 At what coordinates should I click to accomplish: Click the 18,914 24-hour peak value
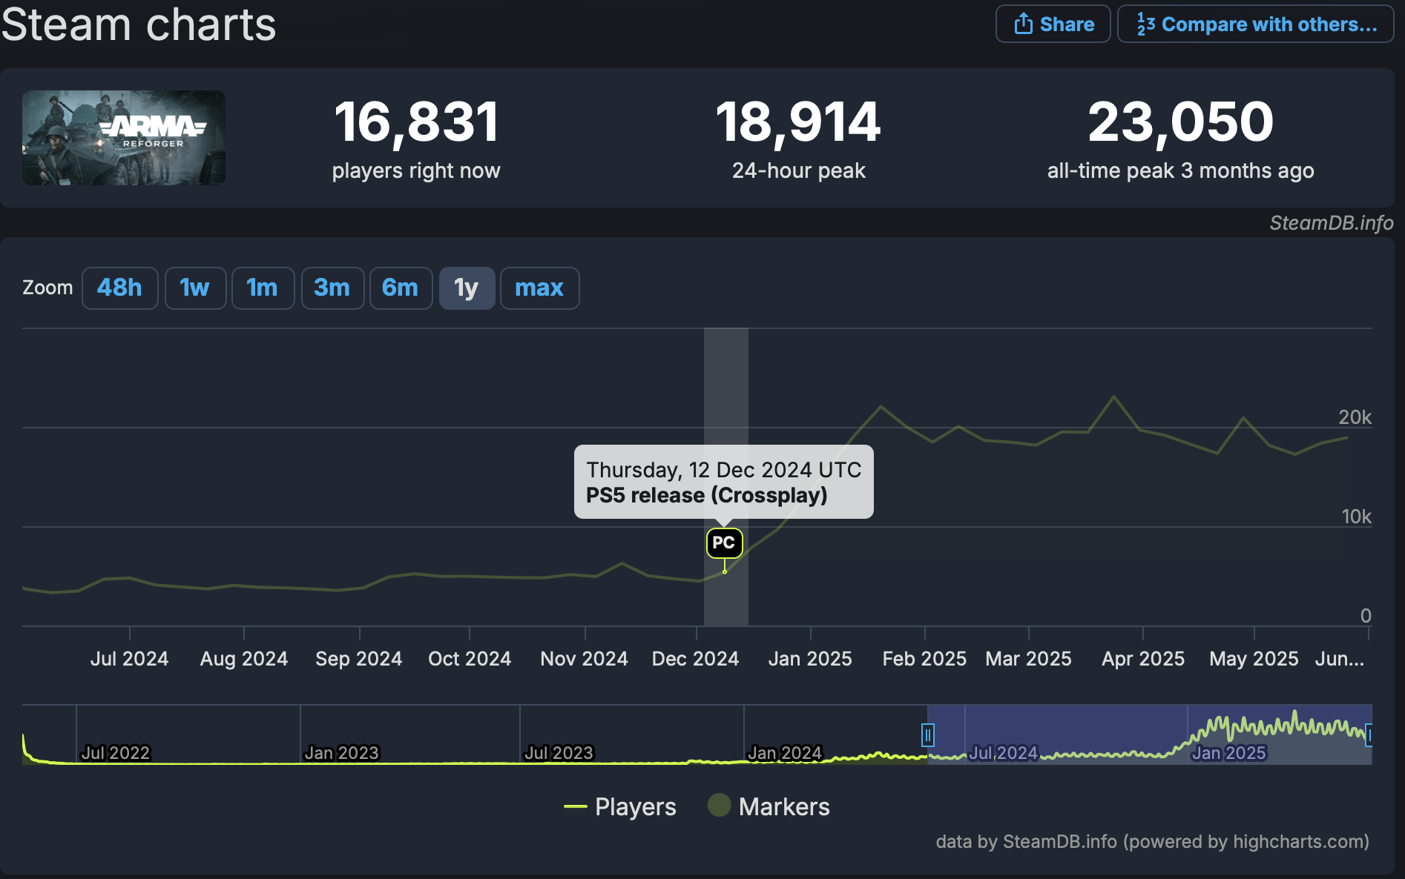click(798, 122)
